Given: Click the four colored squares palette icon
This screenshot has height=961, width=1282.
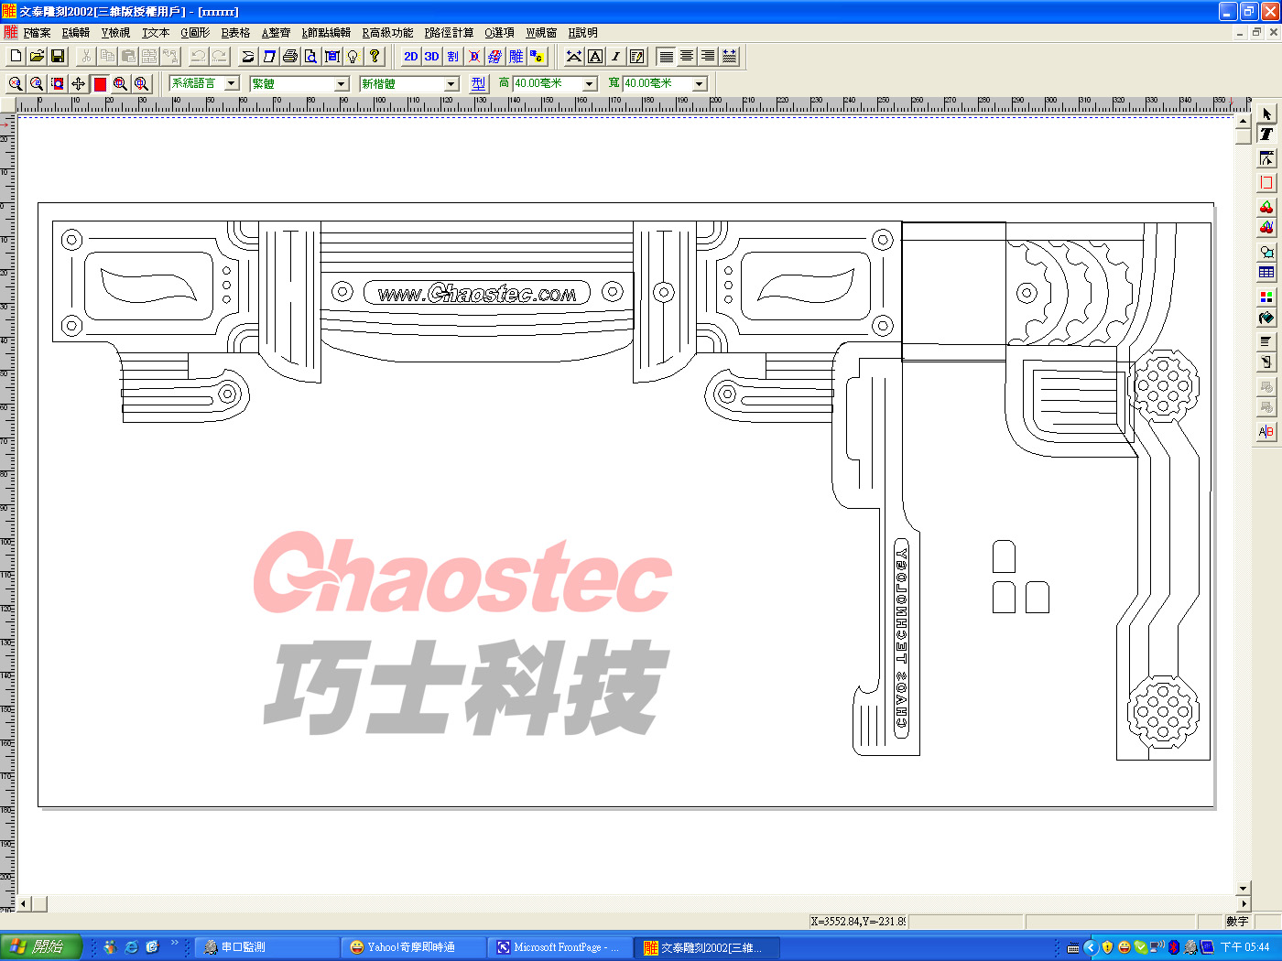Looking at the screenshot, I should click(1266, 297).
